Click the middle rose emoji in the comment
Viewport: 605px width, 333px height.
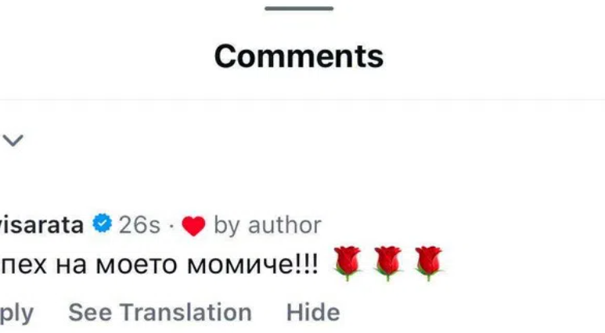click(x=387, y=263)
